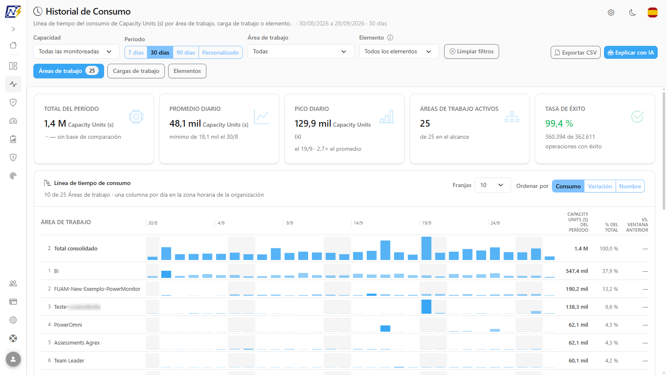
Task: Open the radar signal icon in the sidebar
Action: point(13,176)
